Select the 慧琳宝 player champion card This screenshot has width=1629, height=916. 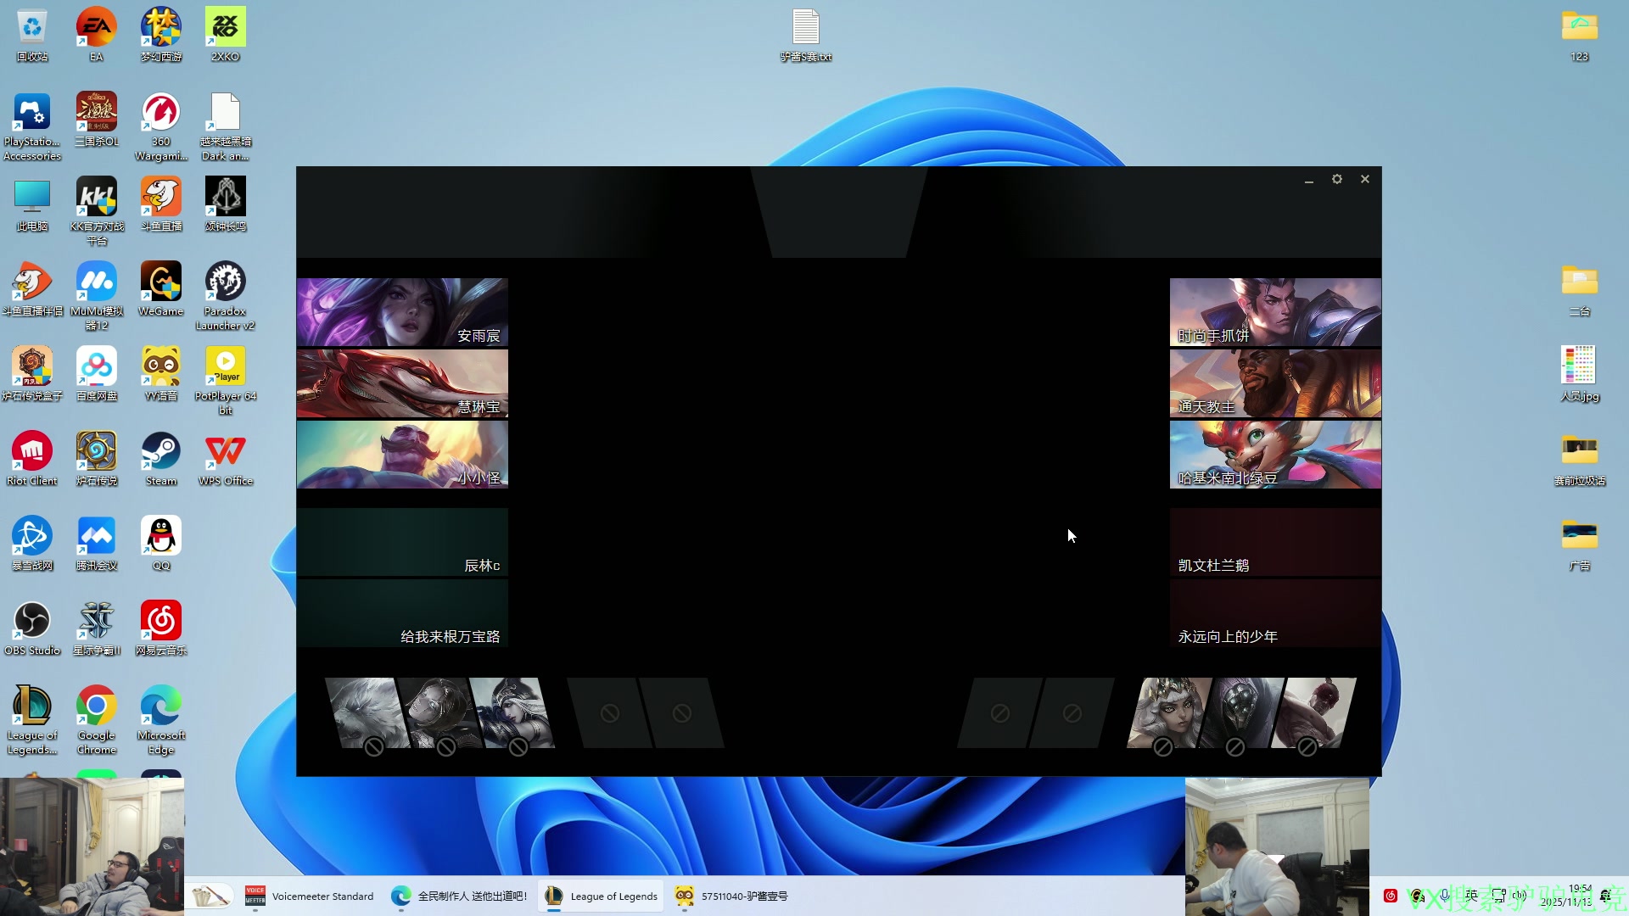click(x=402, y=383)
